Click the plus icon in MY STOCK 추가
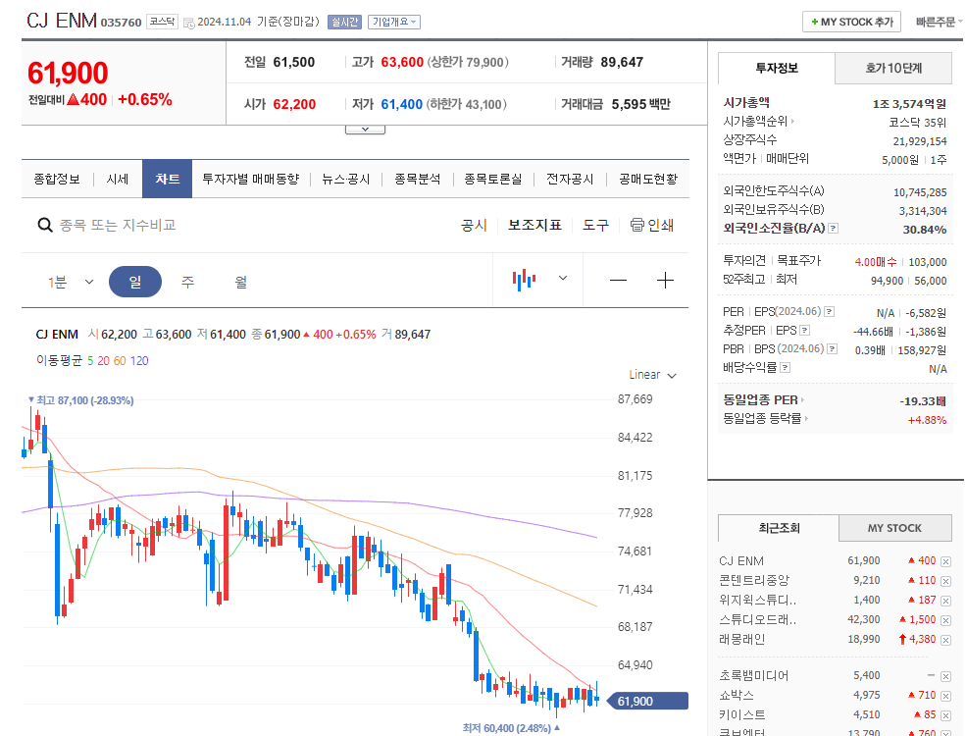 point(814,23)
